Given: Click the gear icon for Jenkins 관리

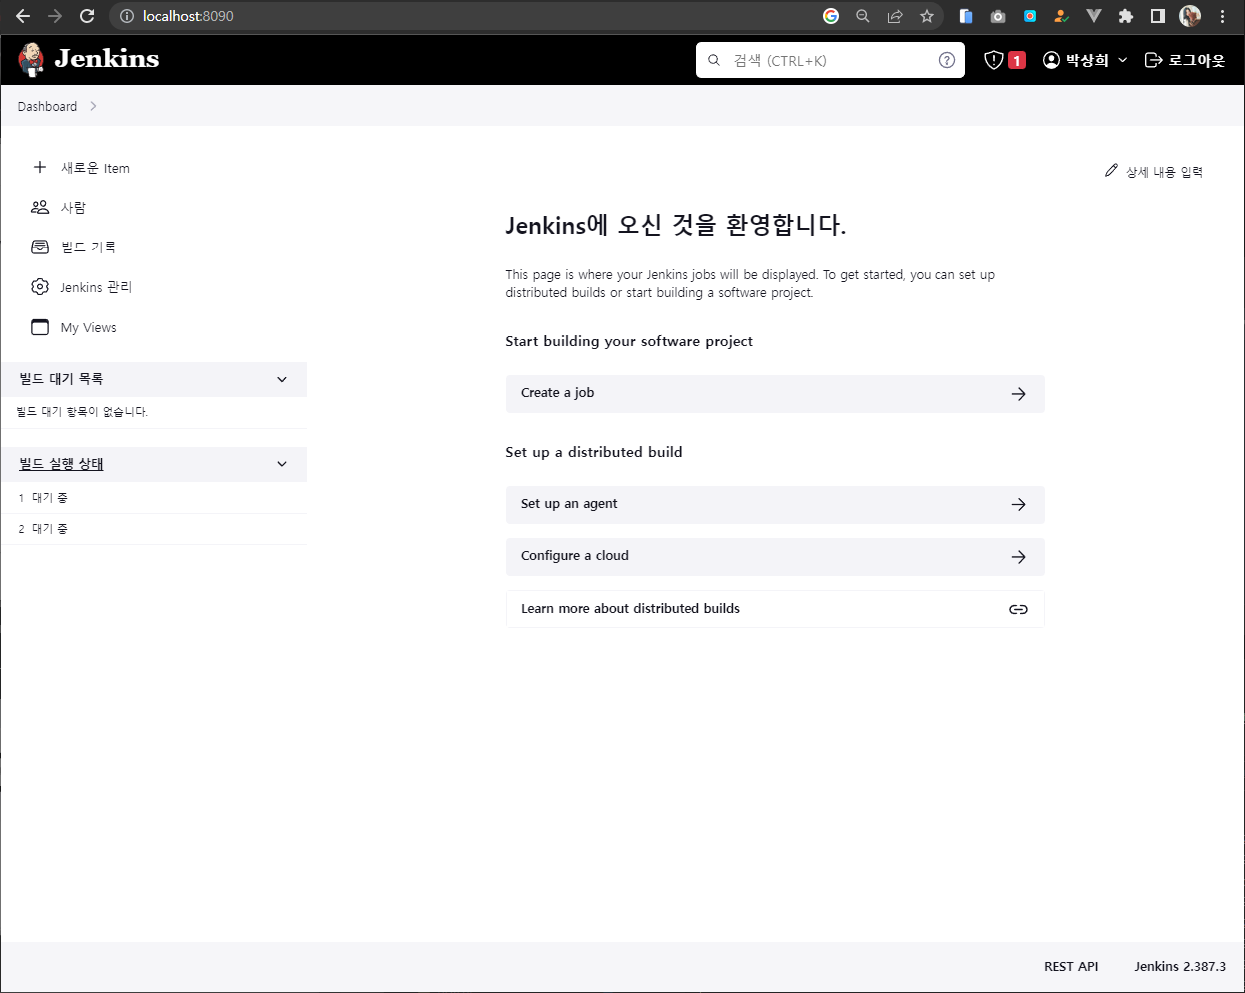Looking at the screenshot, I should pyautogui.click(x=40, y=287).
